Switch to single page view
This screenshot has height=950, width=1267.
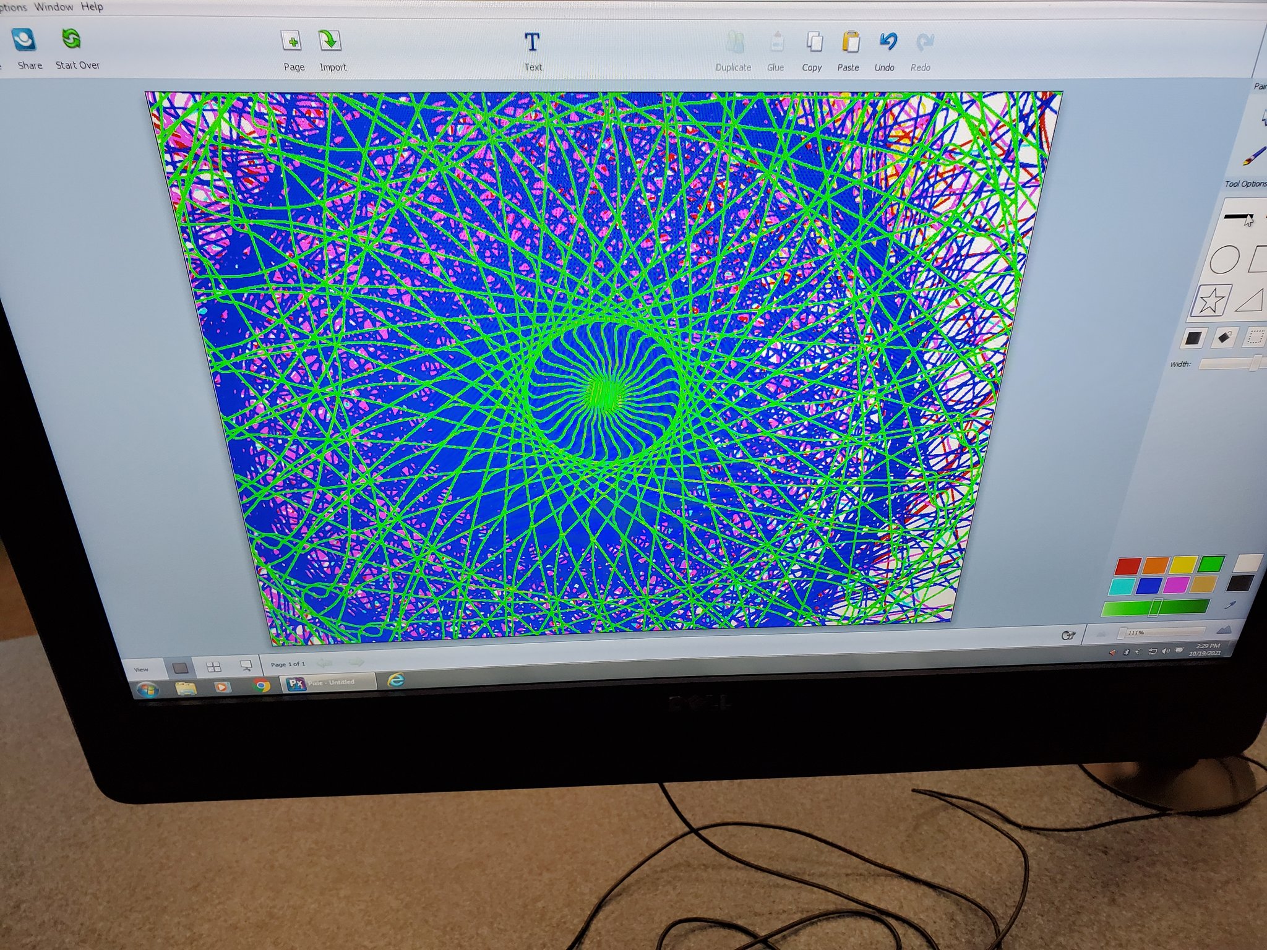(180, 667)
